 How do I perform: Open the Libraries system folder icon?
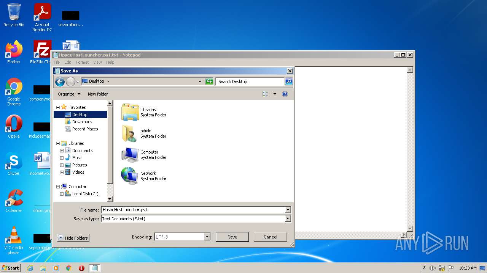click(130, 112)
